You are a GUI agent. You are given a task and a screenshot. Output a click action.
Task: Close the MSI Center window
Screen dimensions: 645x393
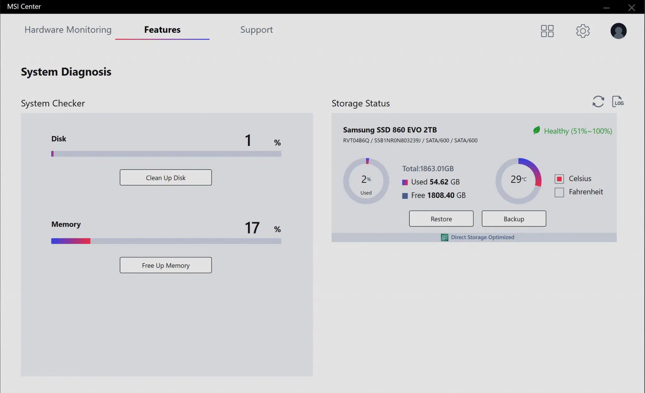pyautogui.click(x=631, y=7)
